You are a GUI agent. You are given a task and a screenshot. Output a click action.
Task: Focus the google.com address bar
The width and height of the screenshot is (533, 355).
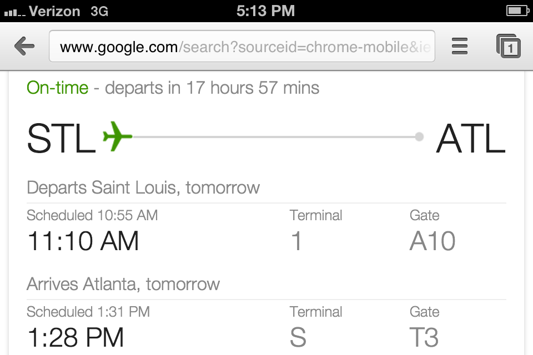[242, 47]
